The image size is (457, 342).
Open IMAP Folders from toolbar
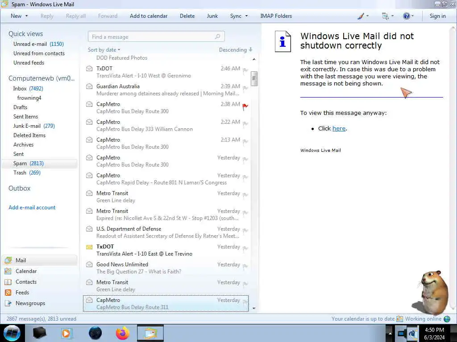(276, 16)
